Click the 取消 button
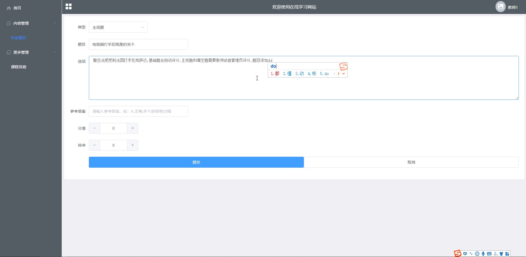The height and width of the screenshot is (257, 526). (x=411, y=162)
